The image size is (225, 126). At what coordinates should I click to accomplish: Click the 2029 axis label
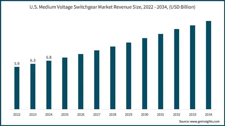pos(129,115)
